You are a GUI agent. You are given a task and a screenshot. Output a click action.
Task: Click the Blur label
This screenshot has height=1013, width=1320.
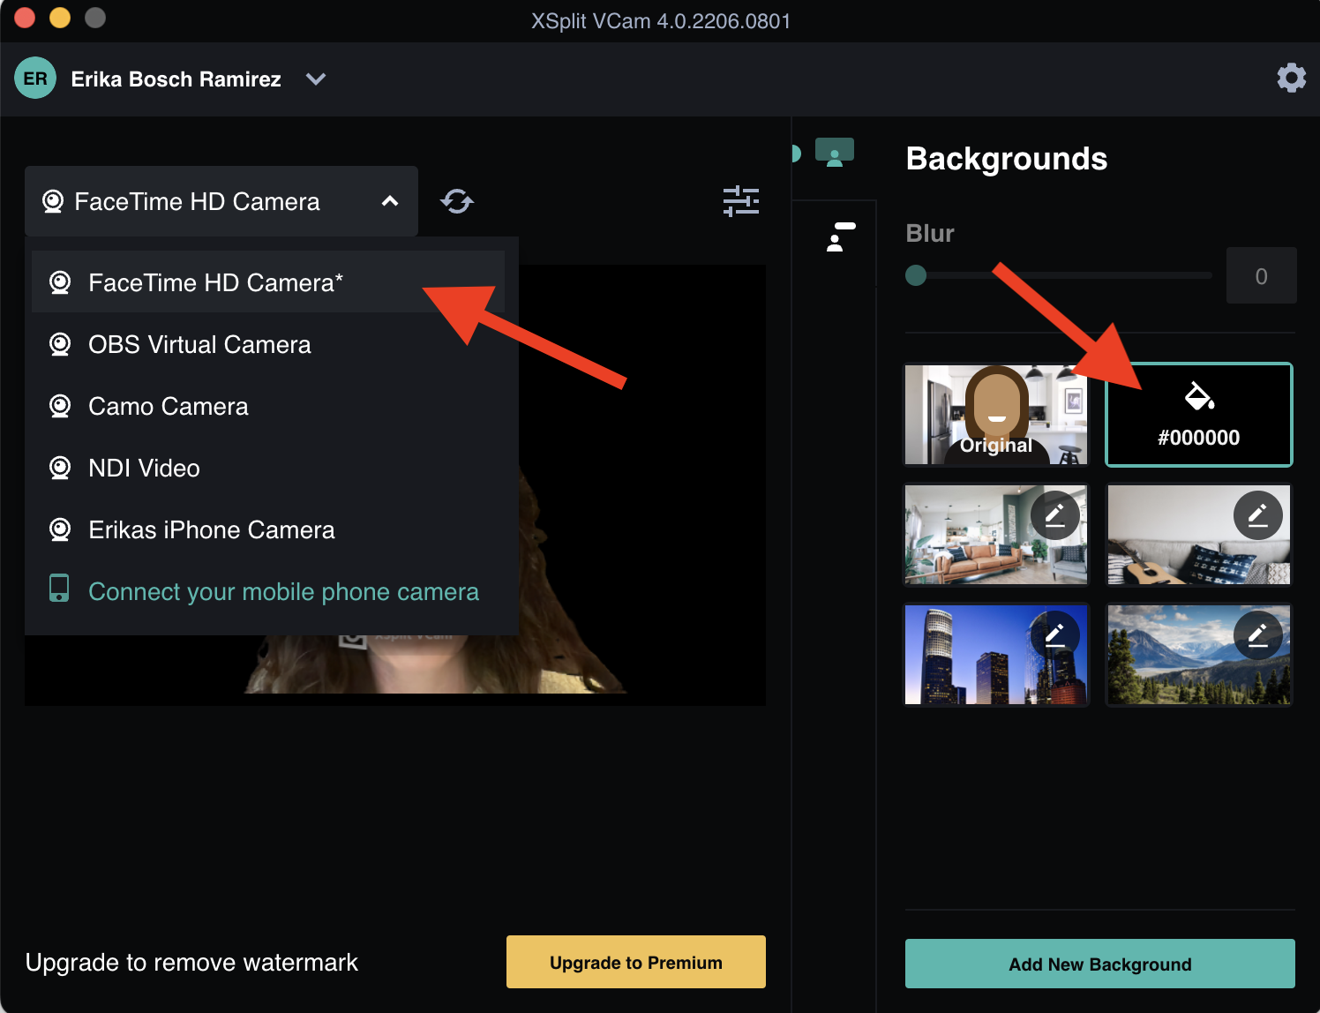pos(930,233)
